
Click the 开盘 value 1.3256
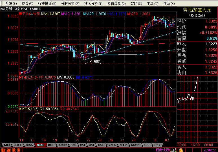(x=211, y=50)
